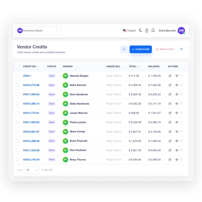202x202 pixels.
Task: Check the VCN 2,773.81 row checkbox
Action: pos(17,113)
